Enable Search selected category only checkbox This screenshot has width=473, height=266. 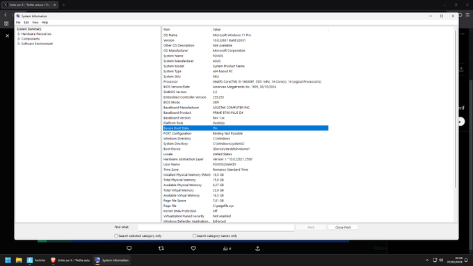click(x=116, y=236)
